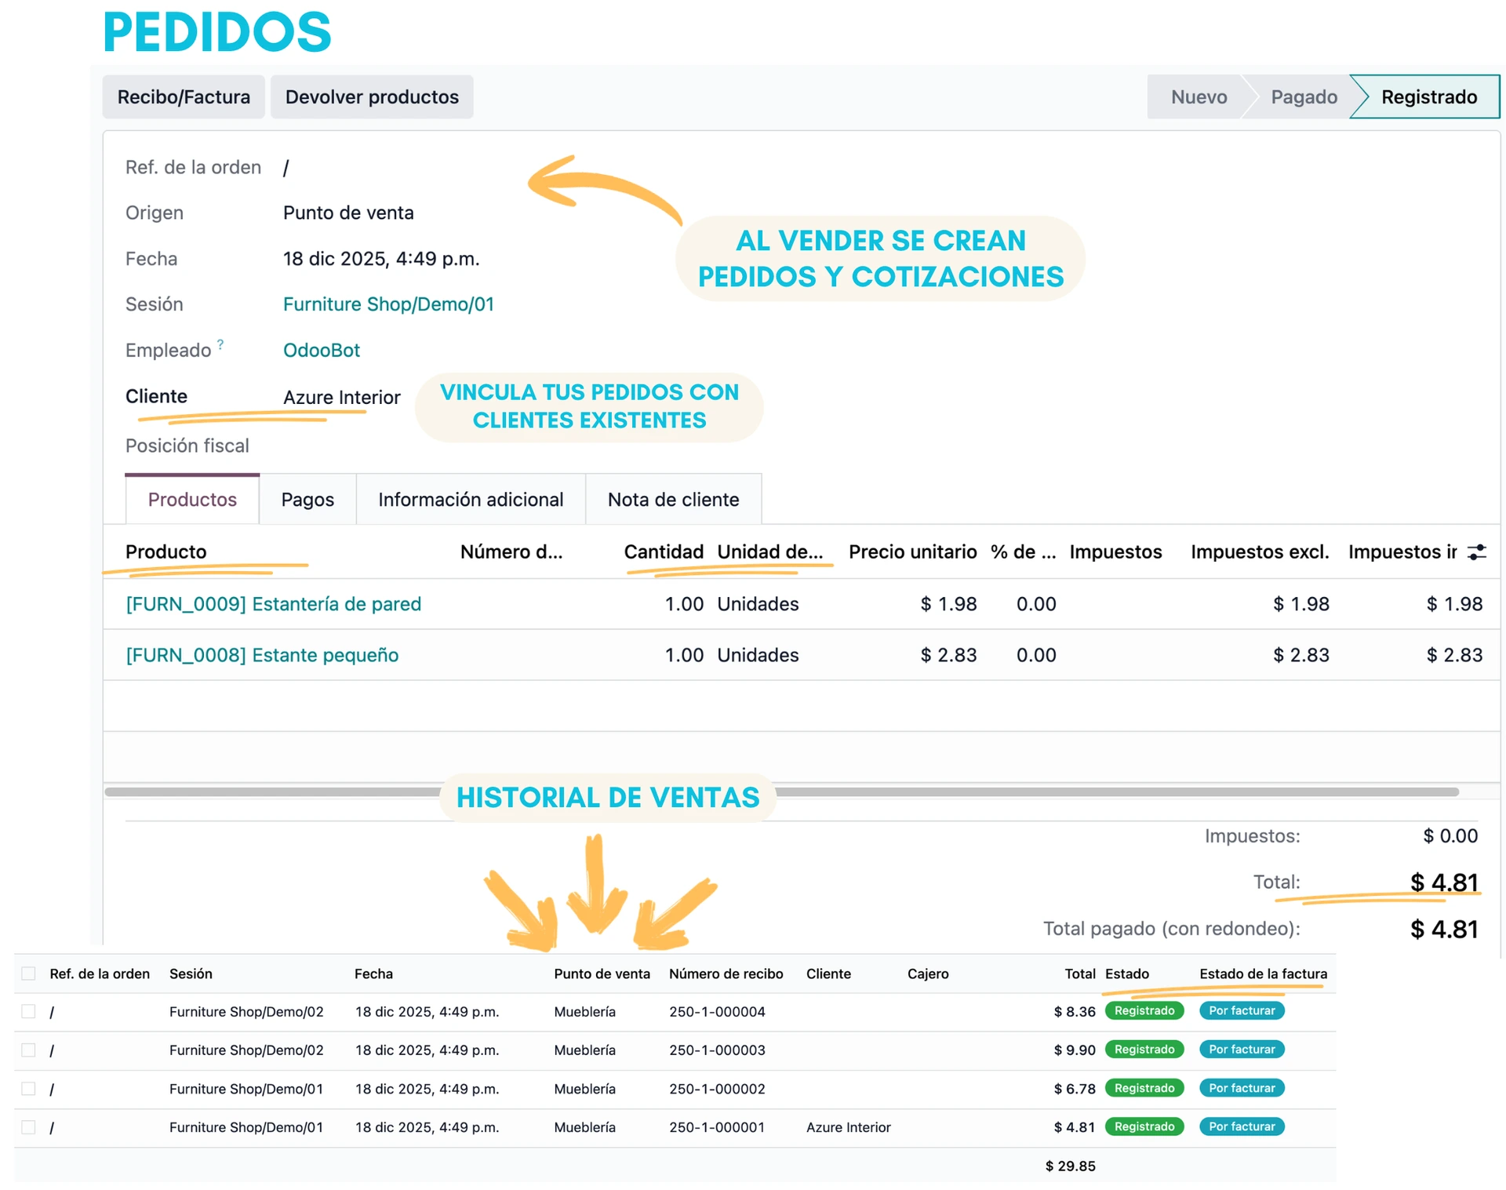Switch to the Pagos tab
The height and width of the screenshot is (1190, 1506).
[307, 500]
